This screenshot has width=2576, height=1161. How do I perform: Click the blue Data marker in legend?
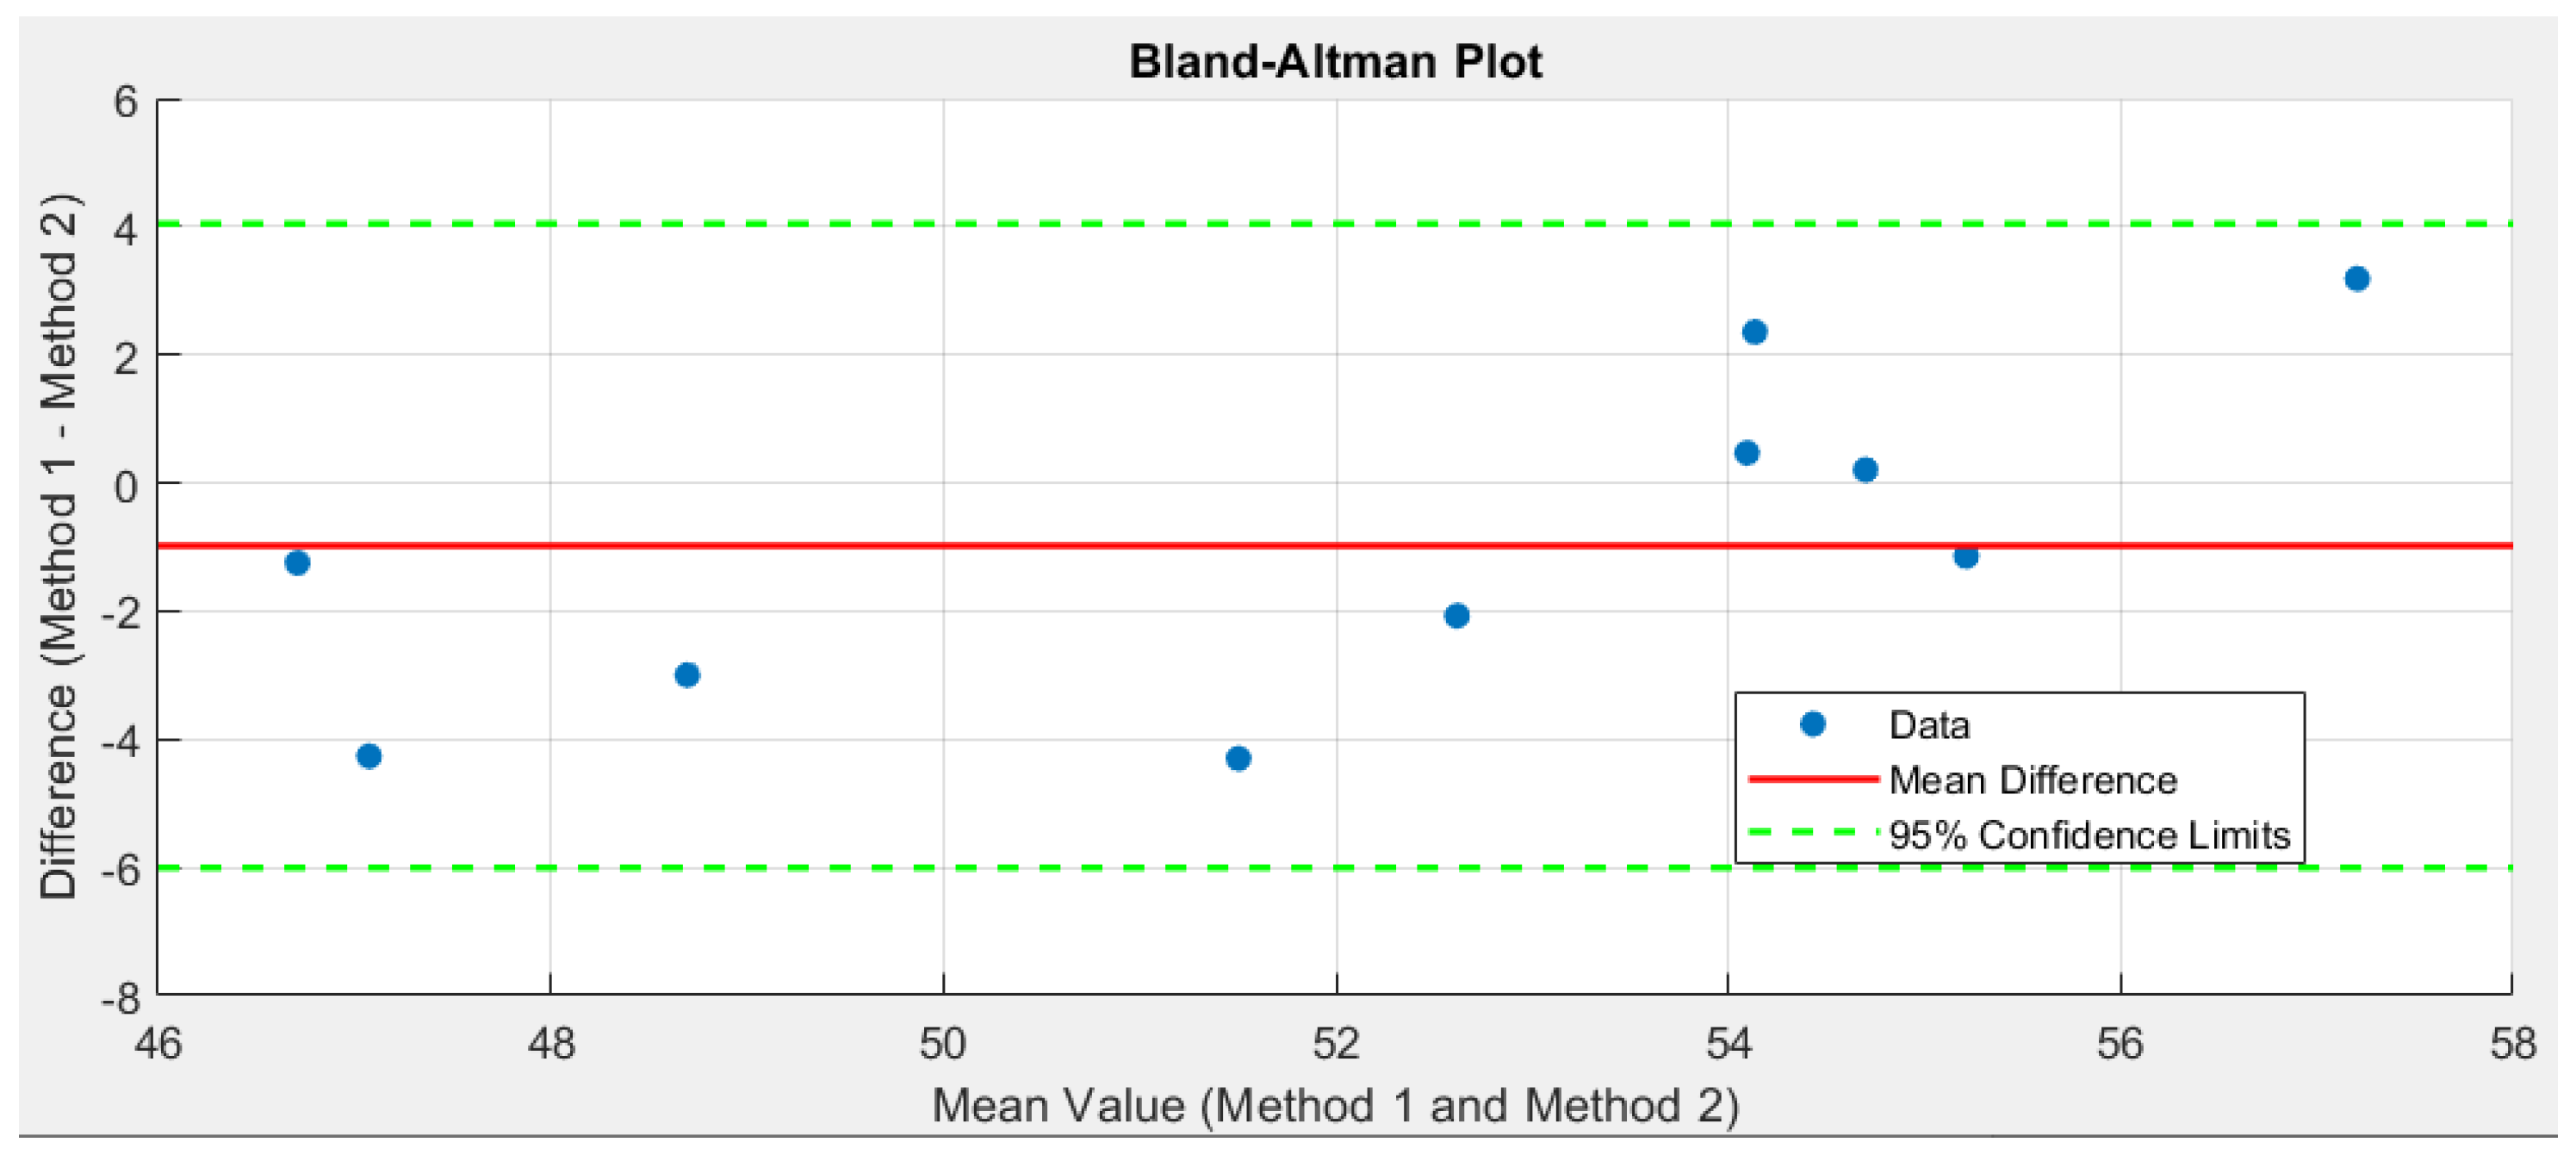tap(1812, 724)
